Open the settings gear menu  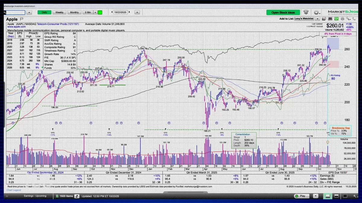tap(317, 12)
